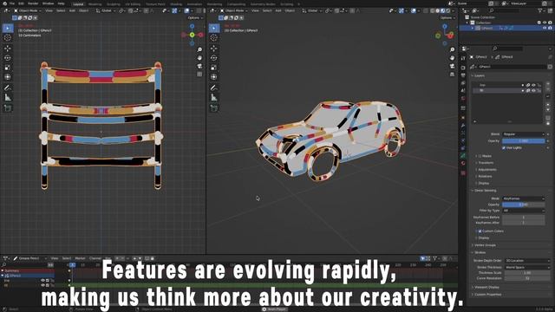Viewport: 555px width, 312px height.
Task: Click the pan hand icon in left viewport
Action: tap(199, 58)
